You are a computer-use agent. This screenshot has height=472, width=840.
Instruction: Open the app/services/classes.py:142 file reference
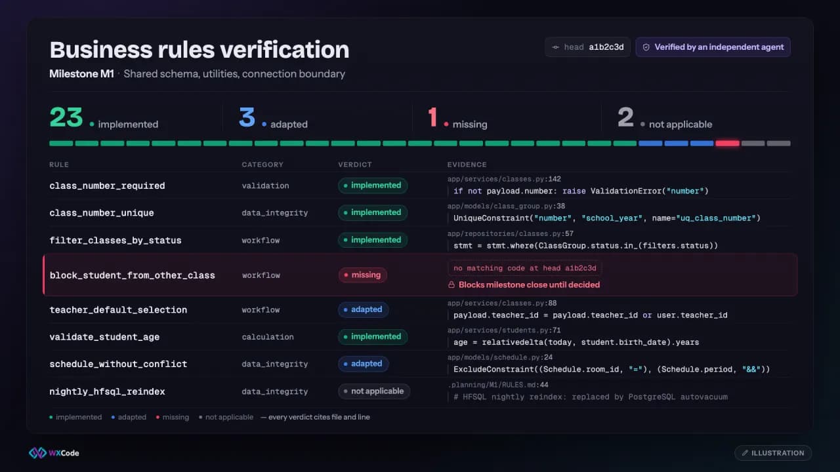[504, 179]
